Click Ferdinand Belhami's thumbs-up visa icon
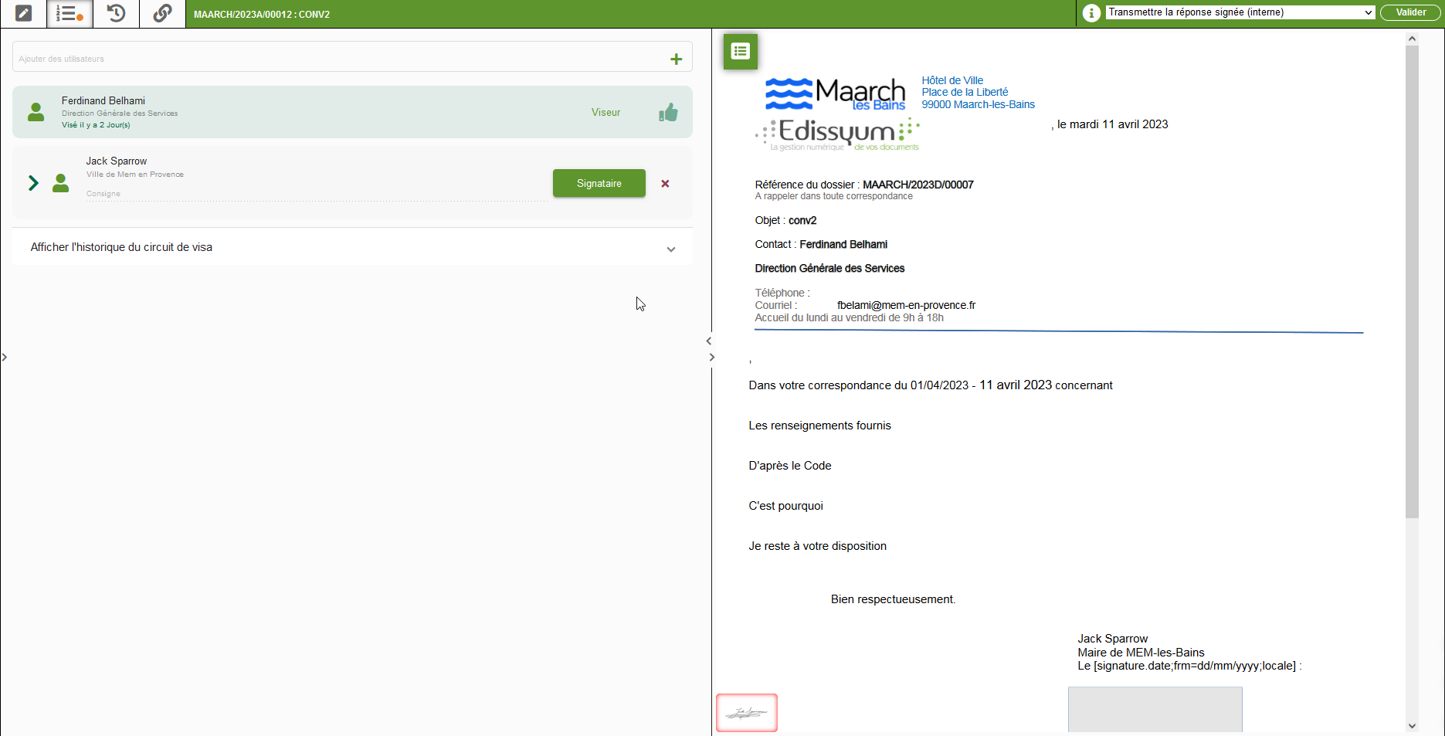Image resolution: width=1445 pixels, height=736 pixels. coord(668,113)
